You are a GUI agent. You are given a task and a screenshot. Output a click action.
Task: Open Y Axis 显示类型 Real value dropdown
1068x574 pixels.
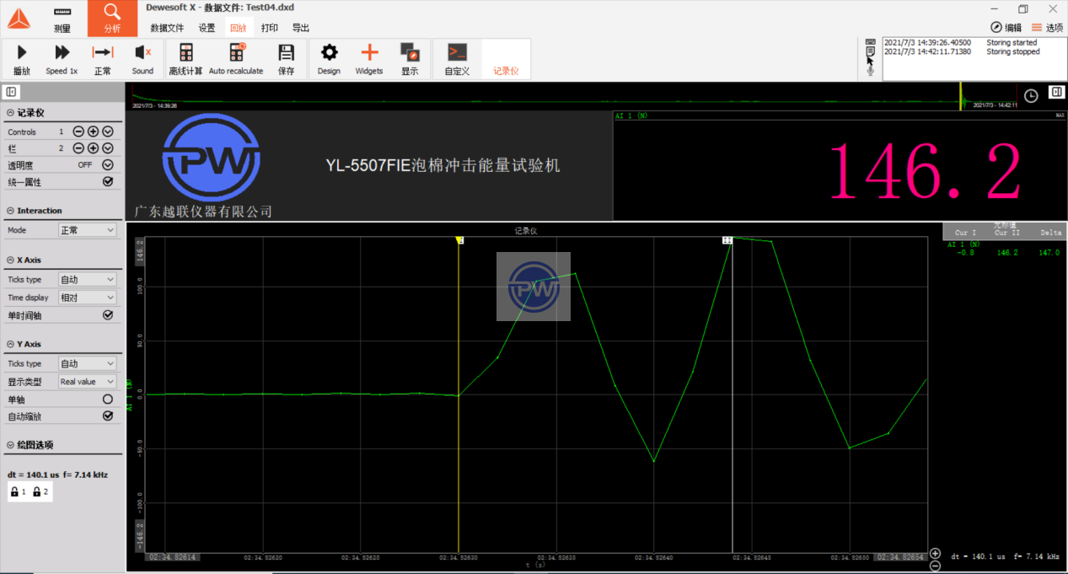click(88, 382)
